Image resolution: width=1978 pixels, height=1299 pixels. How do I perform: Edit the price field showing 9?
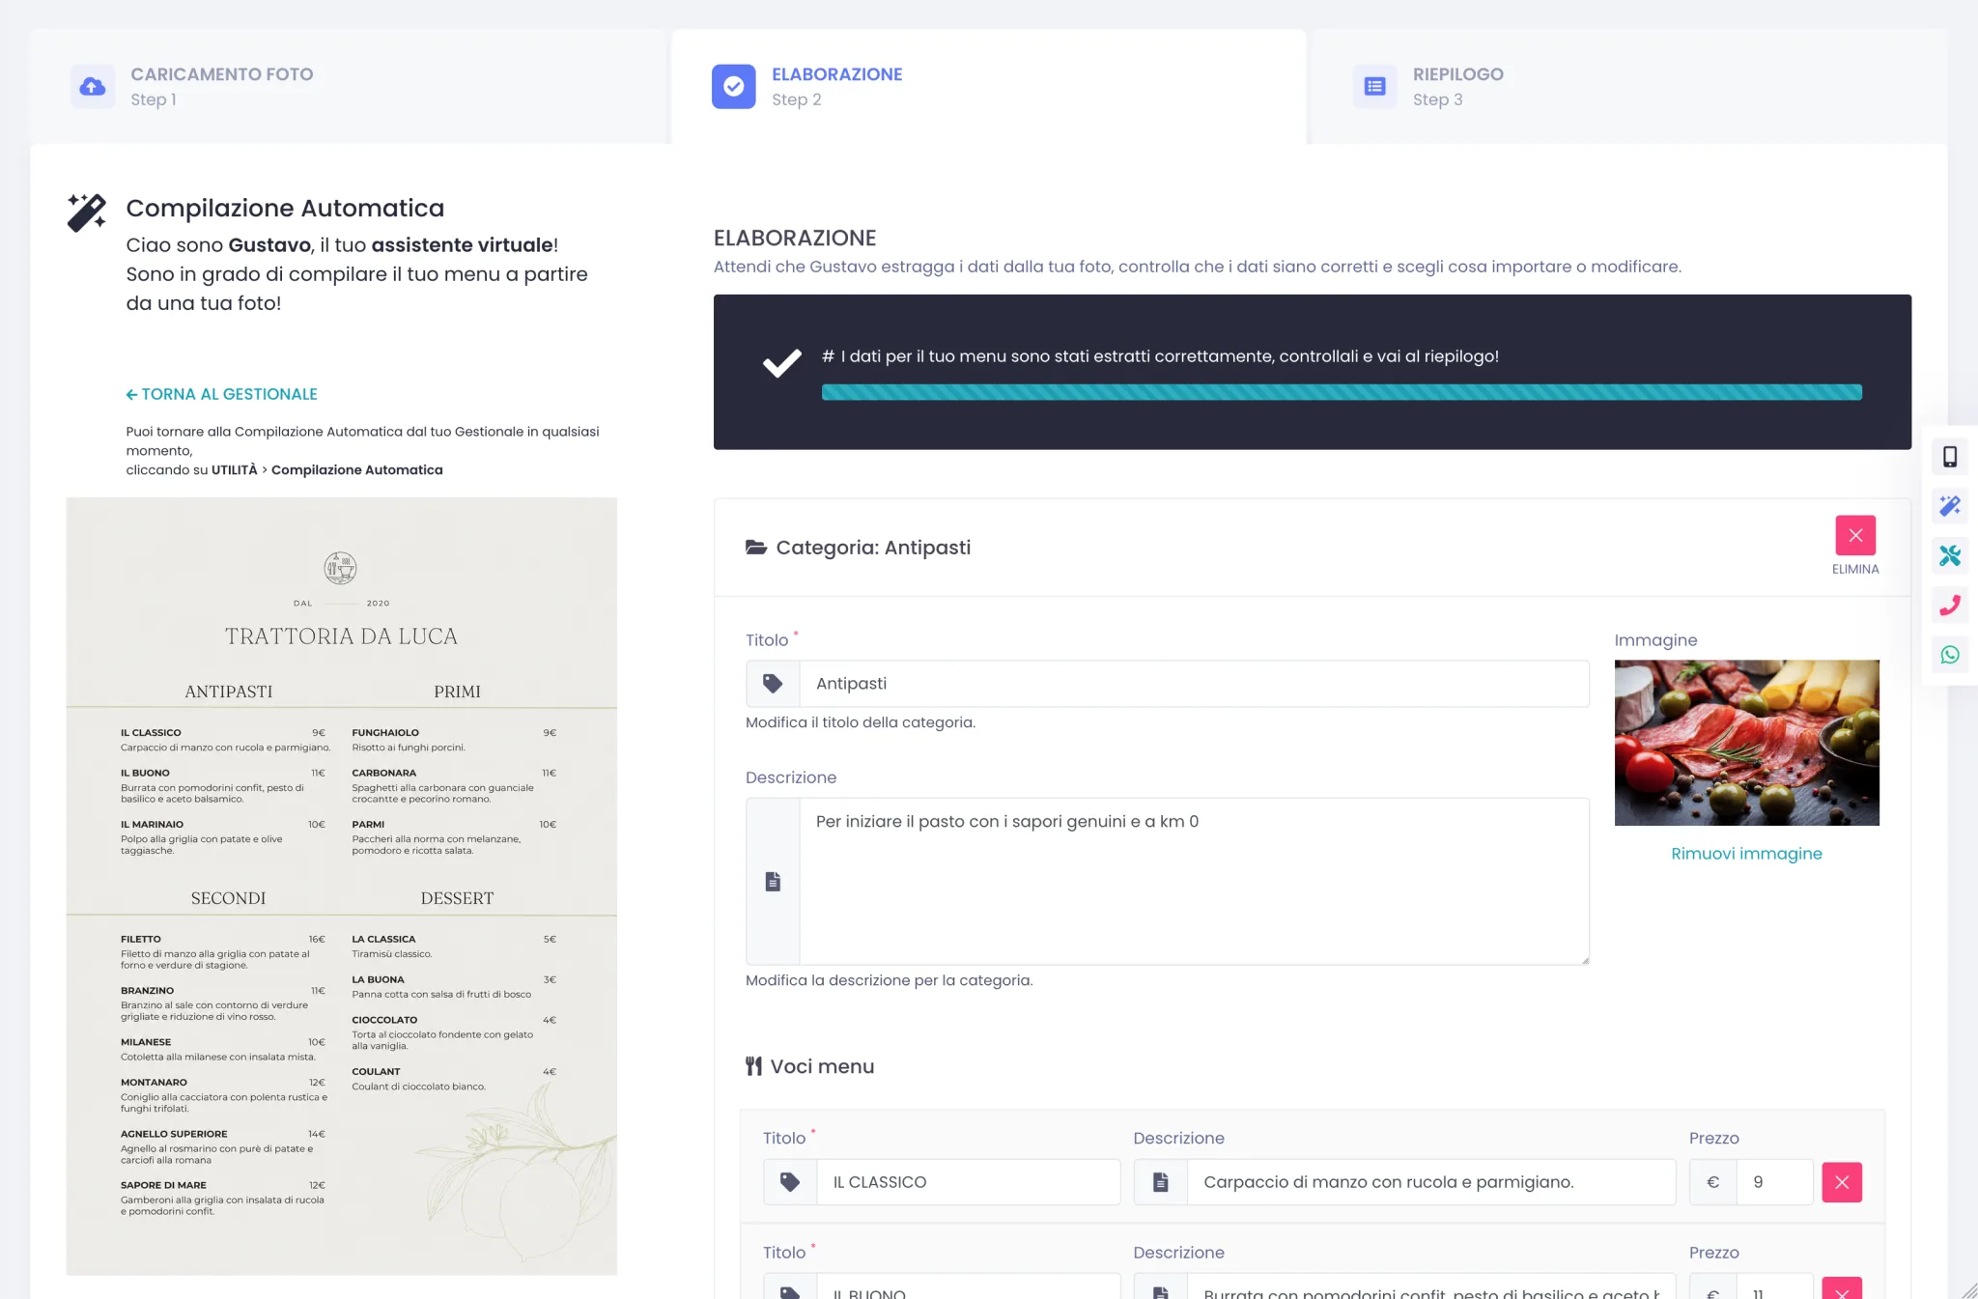point(1775,1182)
